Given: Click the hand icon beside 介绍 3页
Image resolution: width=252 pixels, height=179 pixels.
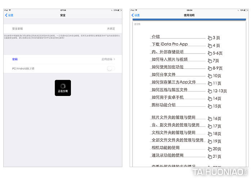Looking at the screenshot, I should pos(210,38).
